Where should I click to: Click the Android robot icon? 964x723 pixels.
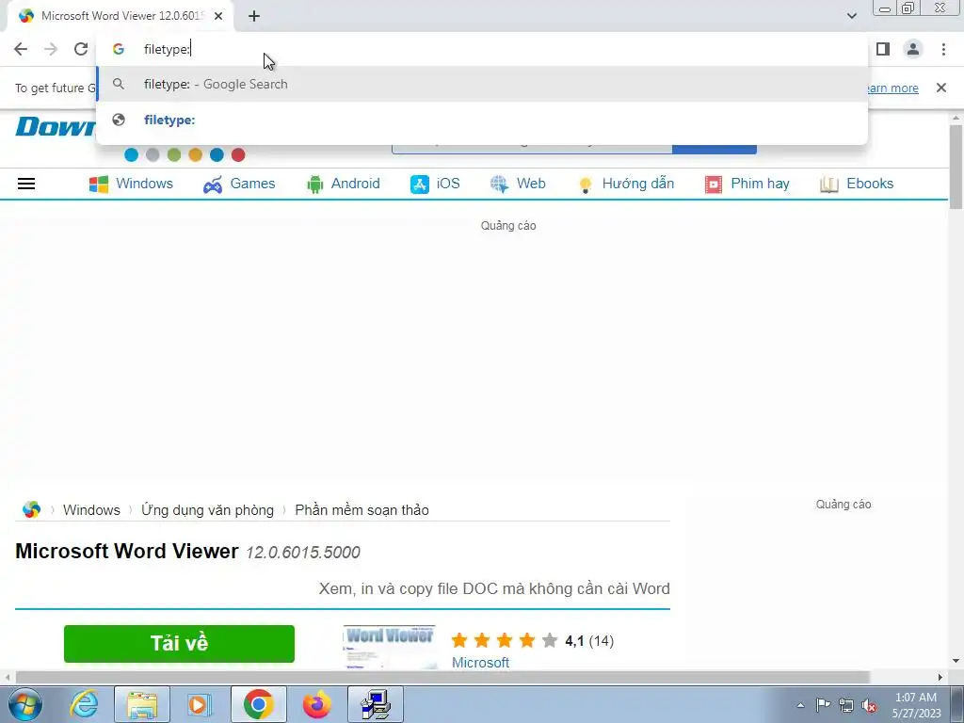(314, 185)
